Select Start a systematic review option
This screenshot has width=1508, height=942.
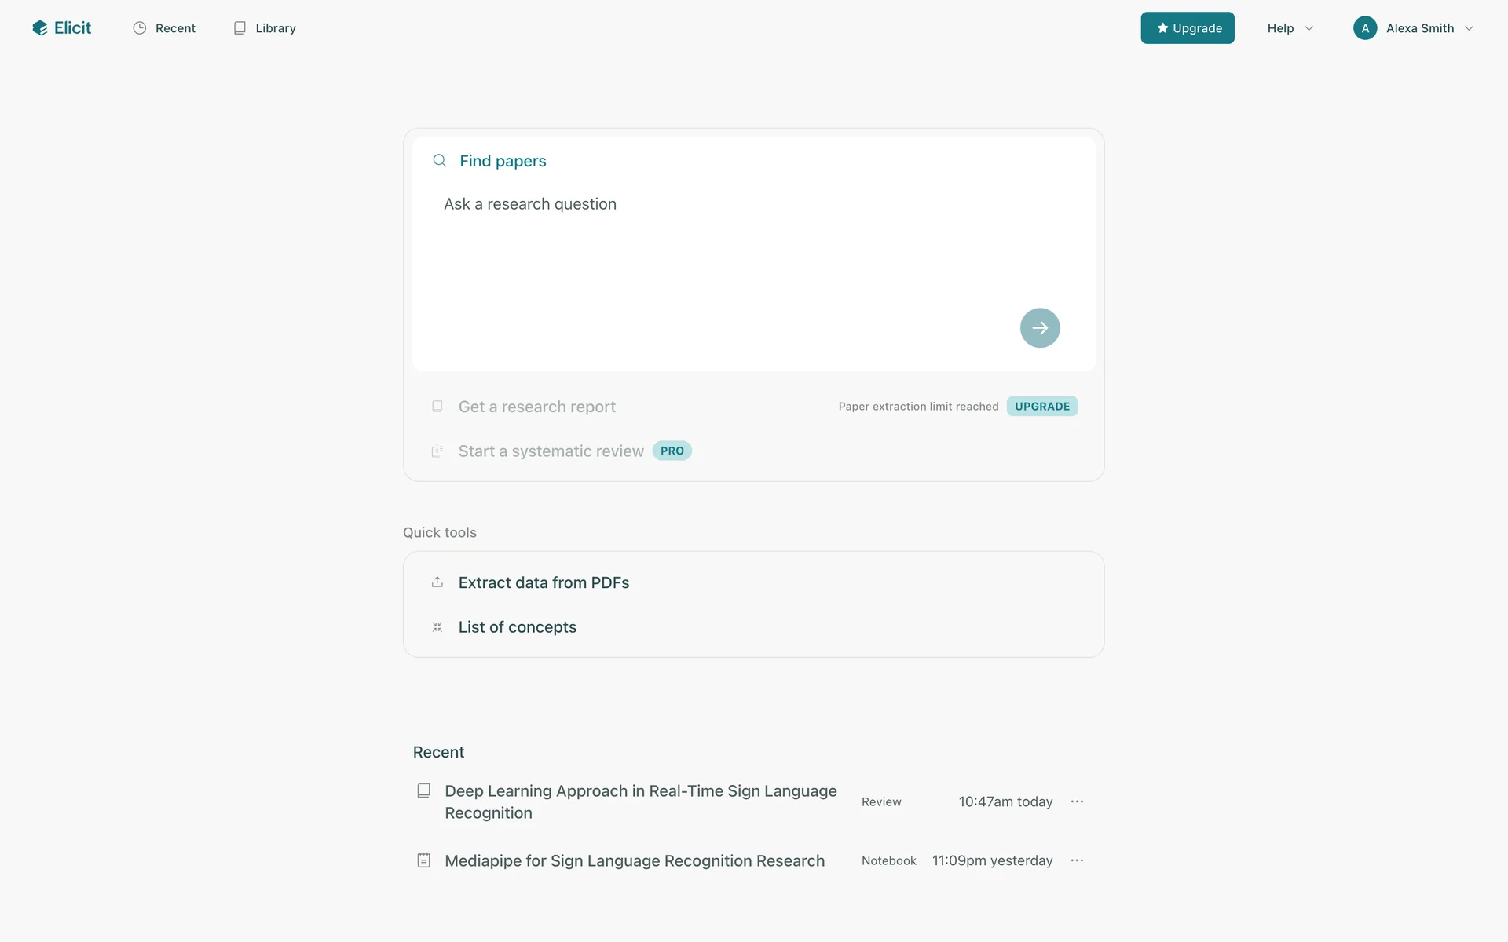551,451
